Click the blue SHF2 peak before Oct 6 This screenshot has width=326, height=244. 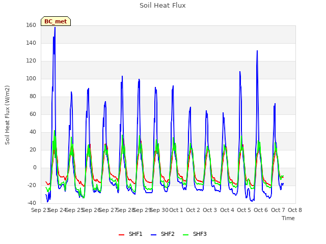point(257,51)
